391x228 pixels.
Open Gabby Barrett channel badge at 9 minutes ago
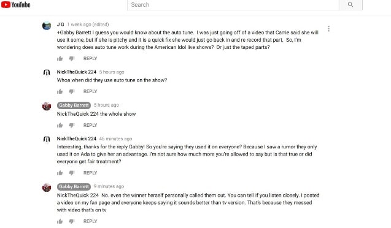click(74, 186)
